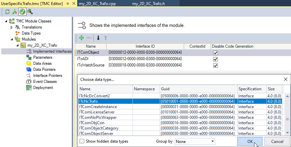The width and height of the screenshot is (291, 147).
Task: Select ITComObjectCategory in the list
Action: tap(180, 128)
